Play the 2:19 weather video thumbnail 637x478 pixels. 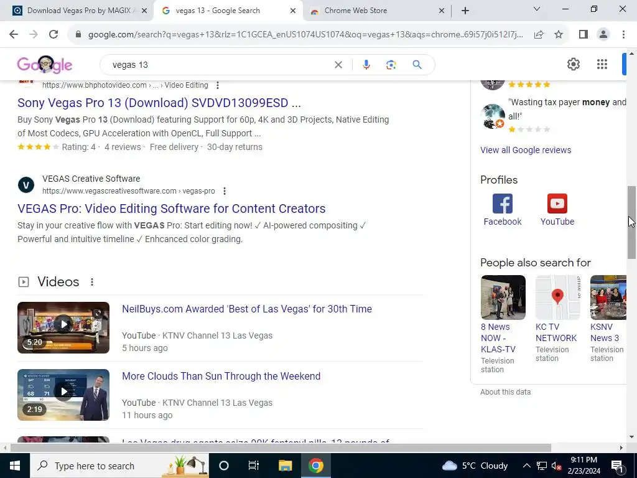click(63, 395)
